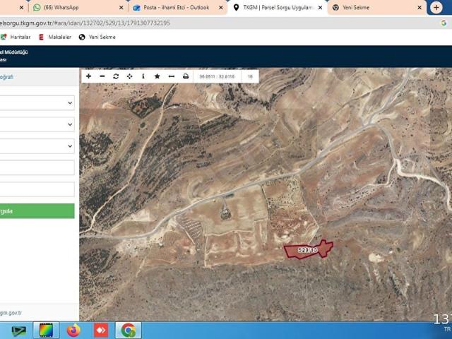
Task: Open the Haritalar bookmark
Action: tap(16, 37)
